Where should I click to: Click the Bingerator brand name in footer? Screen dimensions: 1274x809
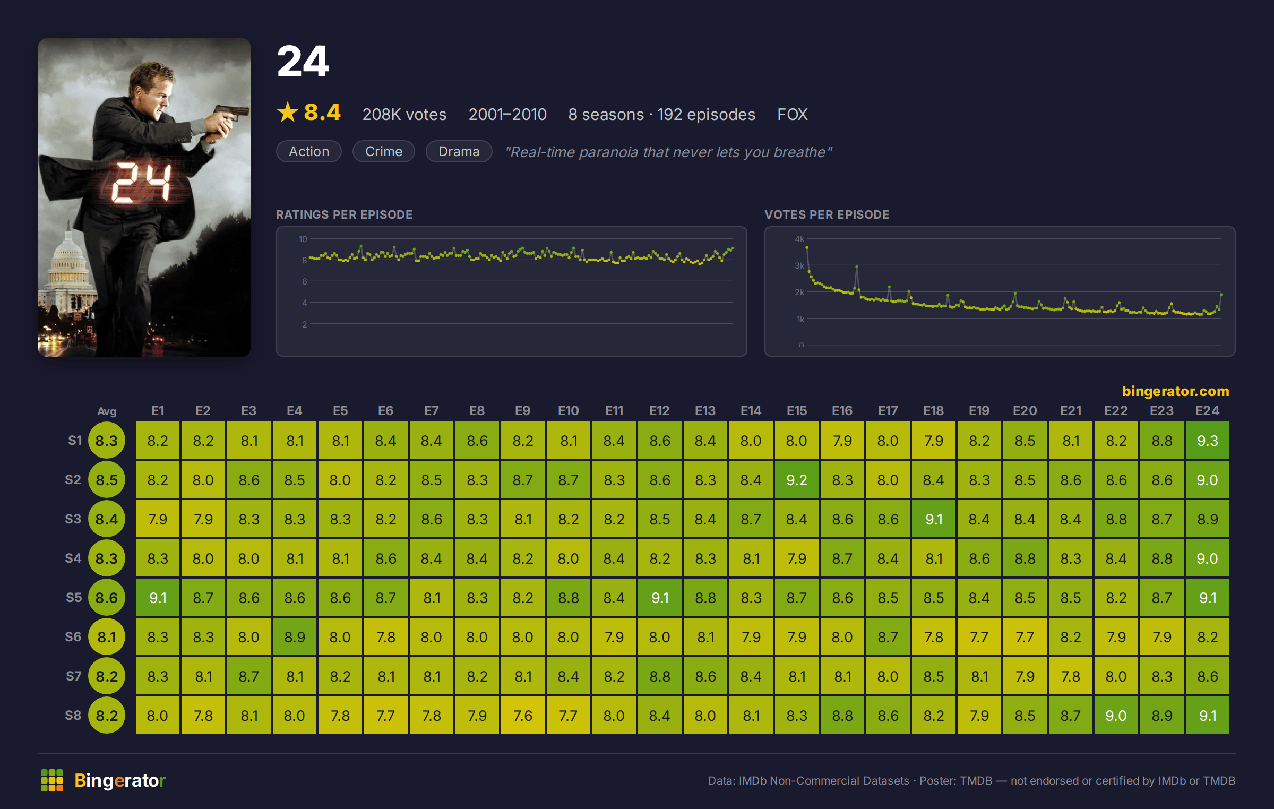click(120, 780)
